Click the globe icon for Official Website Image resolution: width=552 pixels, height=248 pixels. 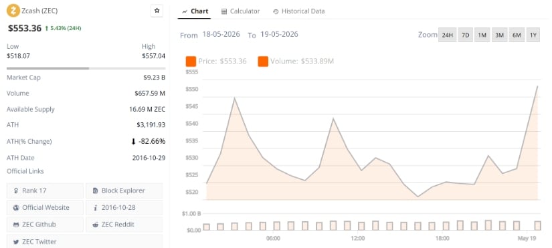coord(16,207)
